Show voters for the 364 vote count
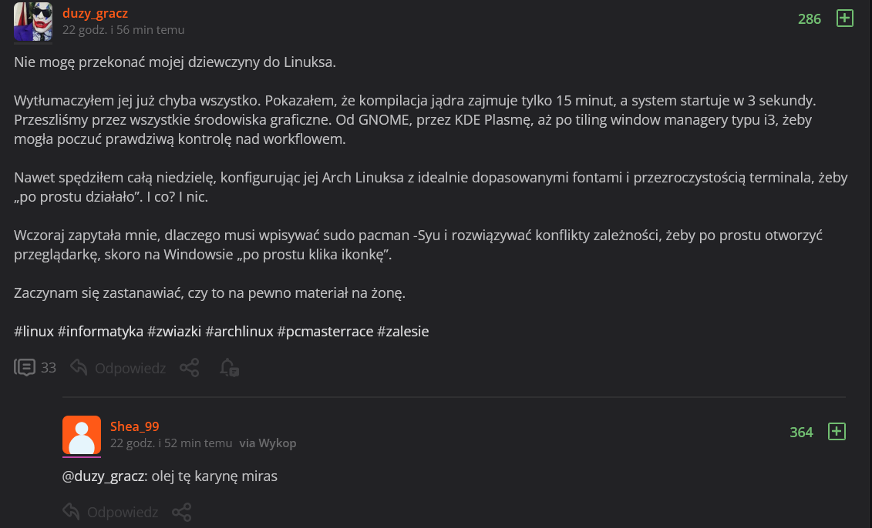This screenshot has width=872, height=528. click(801, 433)
